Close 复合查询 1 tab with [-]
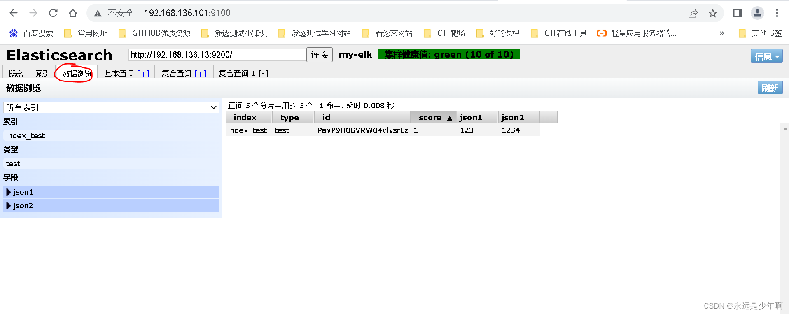Image resolution: width=789 pixels, height=314 pixels. pyautogui.click(x=264, y=74)
